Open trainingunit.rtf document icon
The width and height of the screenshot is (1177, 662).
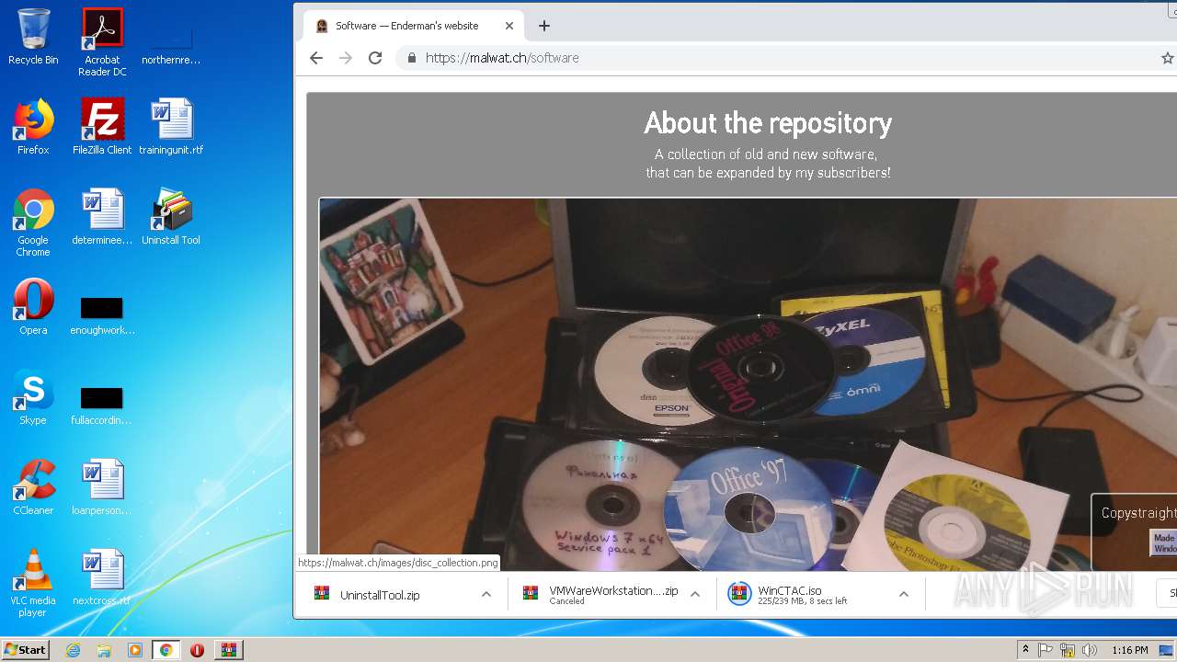[x=171, y=127]
